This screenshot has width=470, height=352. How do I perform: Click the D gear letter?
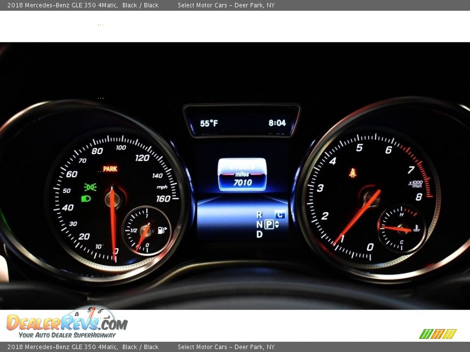tap(259, 234)
